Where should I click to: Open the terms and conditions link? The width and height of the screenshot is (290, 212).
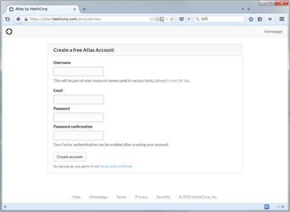coord(116,166)
